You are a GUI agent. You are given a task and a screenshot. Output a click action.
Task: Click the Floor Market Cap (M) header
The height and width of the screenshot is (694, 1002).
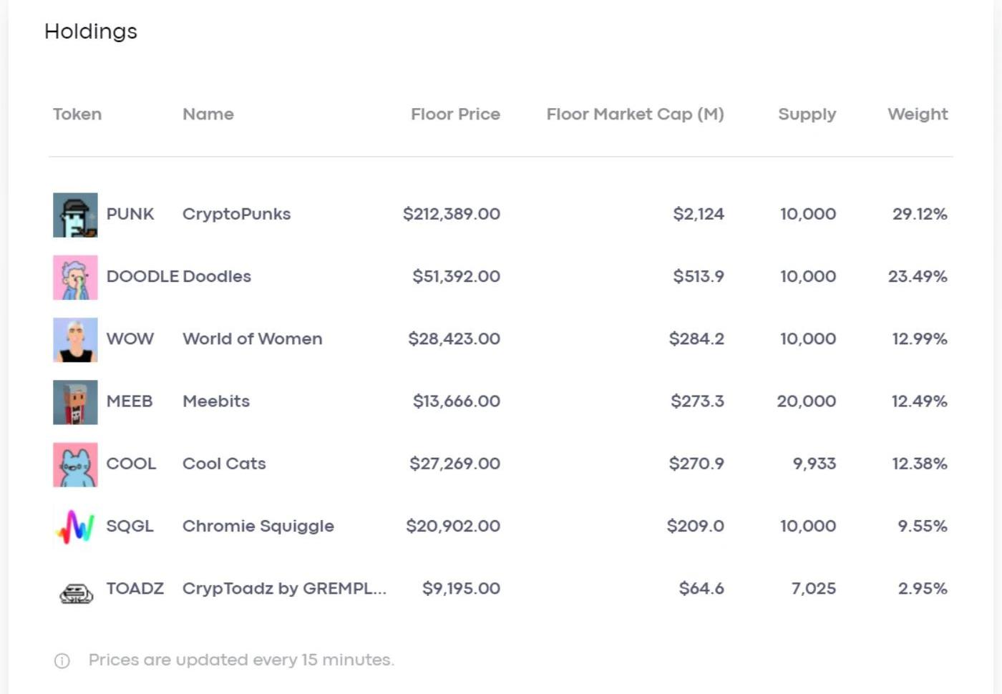635,114
